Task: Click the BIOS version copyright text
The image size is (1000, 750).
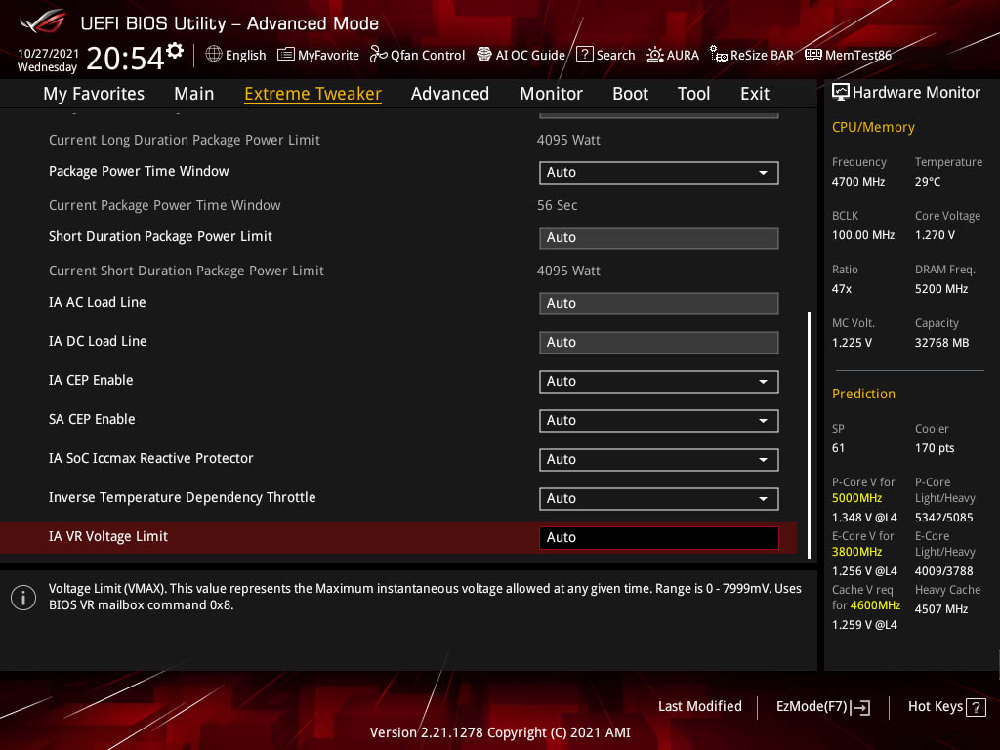Action: [500, 732]
